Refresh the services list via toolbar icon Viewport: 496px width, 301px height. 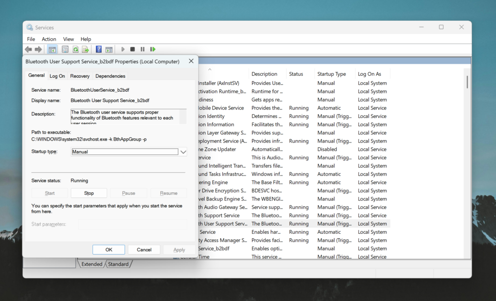(x=75, y=49)
